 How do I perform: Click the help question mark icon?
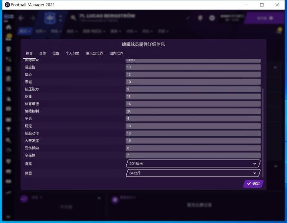[x=200, y=18]
